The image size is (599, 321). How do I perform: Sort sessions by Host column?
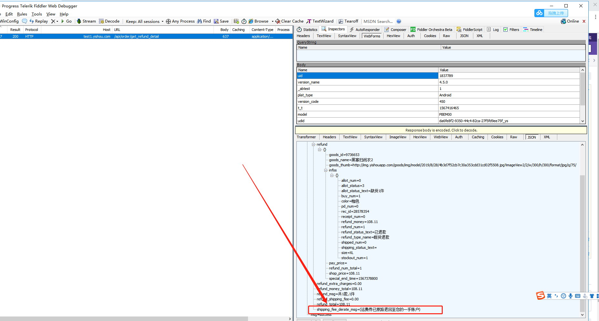pyautogui.click(x=107, y=30)
